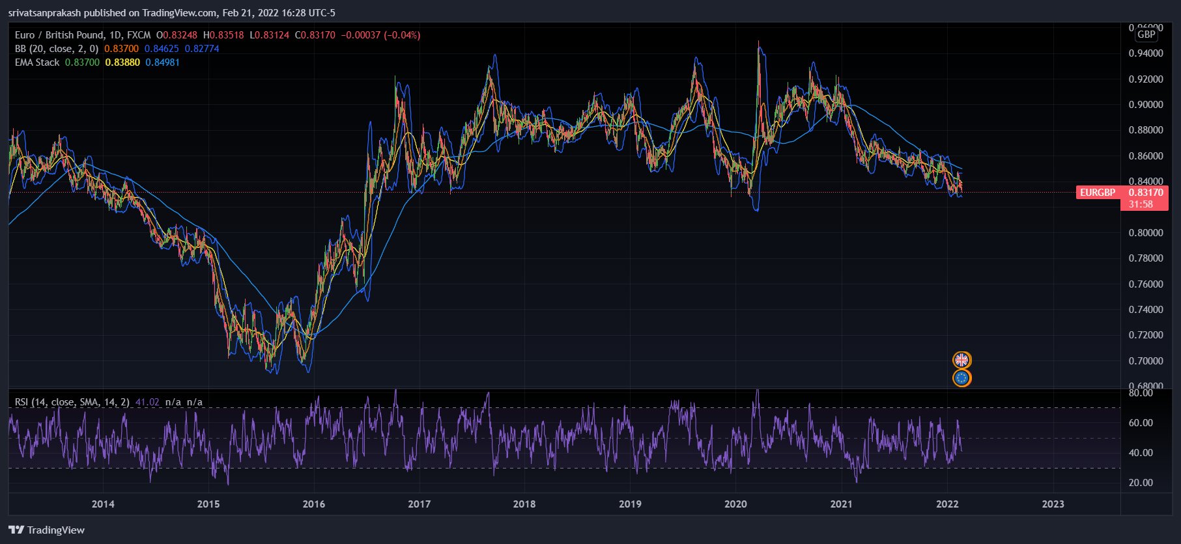Click the red EURGBP symbol label
1181x544 pixels.
tap(1098, 193)
